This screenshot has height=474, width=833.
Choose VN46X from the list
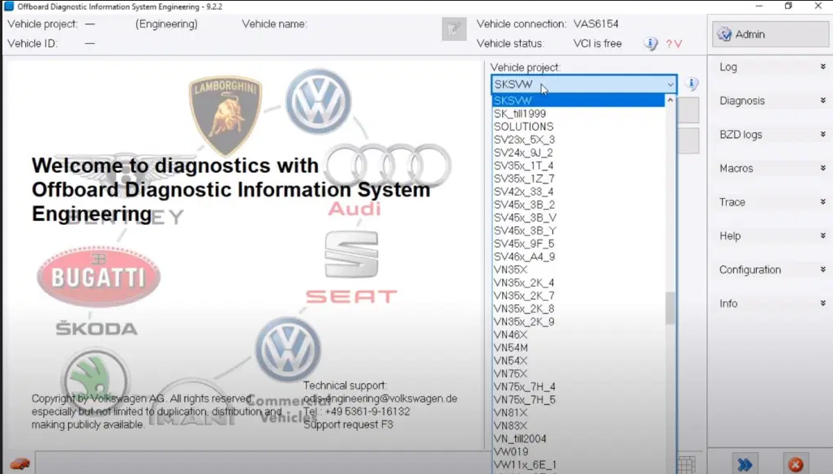[x=578, y=334]
